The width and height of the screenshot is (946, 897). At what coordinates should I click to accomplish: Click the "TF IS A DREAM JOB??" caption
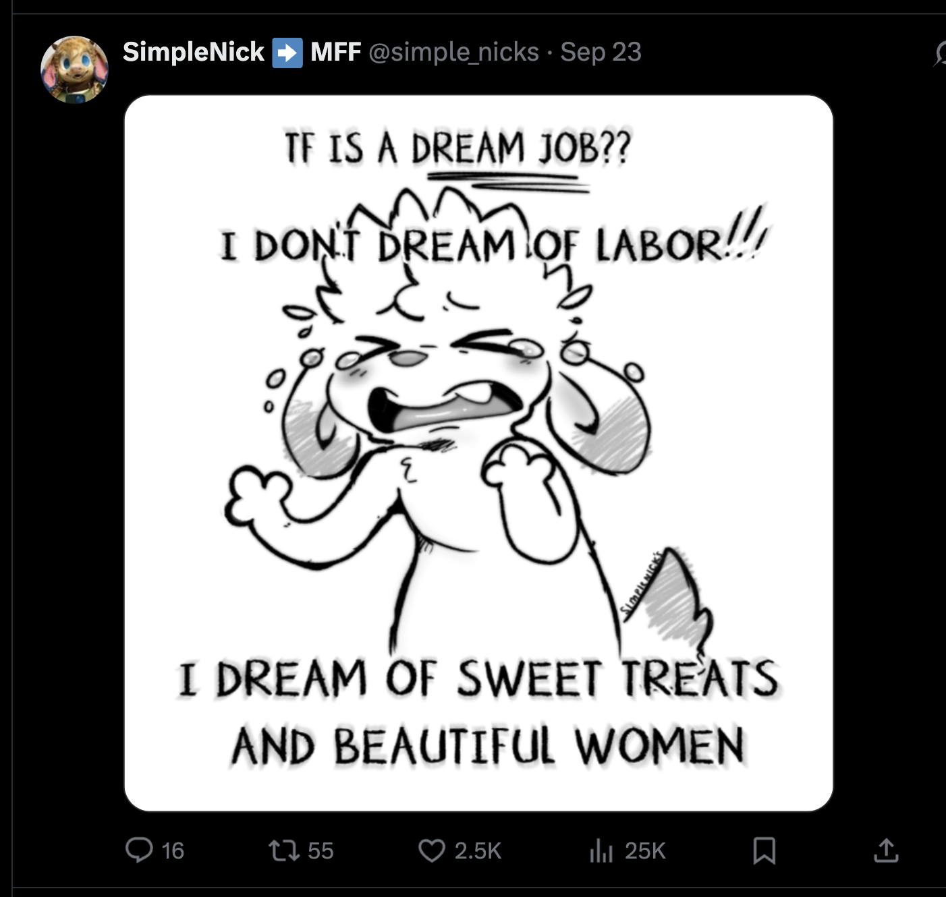click(x=457, y=147)
